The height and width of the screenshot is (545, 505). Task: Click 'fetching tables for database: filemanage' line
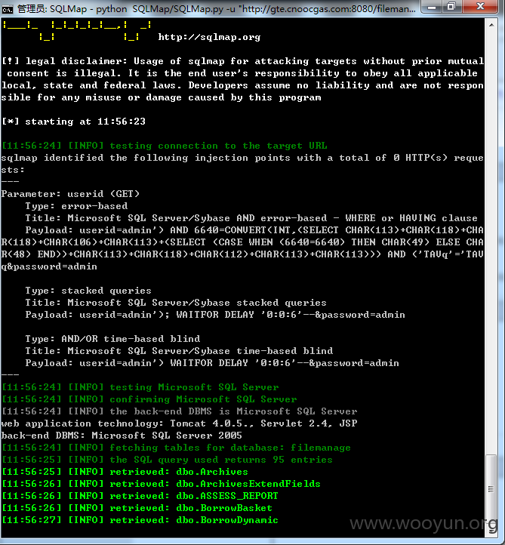176,448
